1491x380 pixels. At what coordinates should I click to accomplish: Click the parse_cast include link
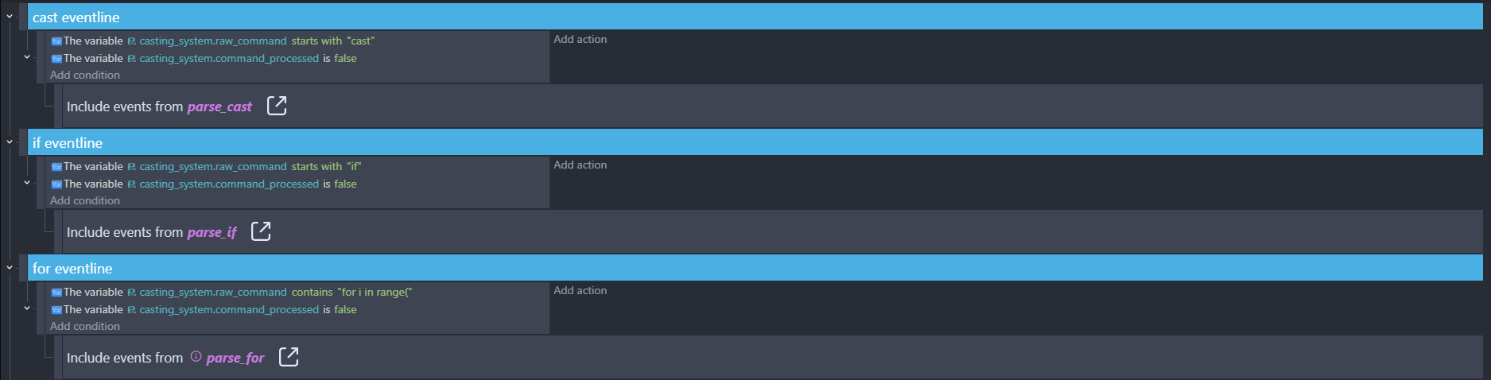[x=219, y=107]
